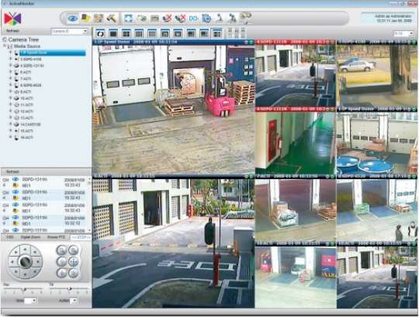This screenshot has width=419, height=318.
Task: Click the PTZ up arrow on direction pad
Action: click(25, 250)
